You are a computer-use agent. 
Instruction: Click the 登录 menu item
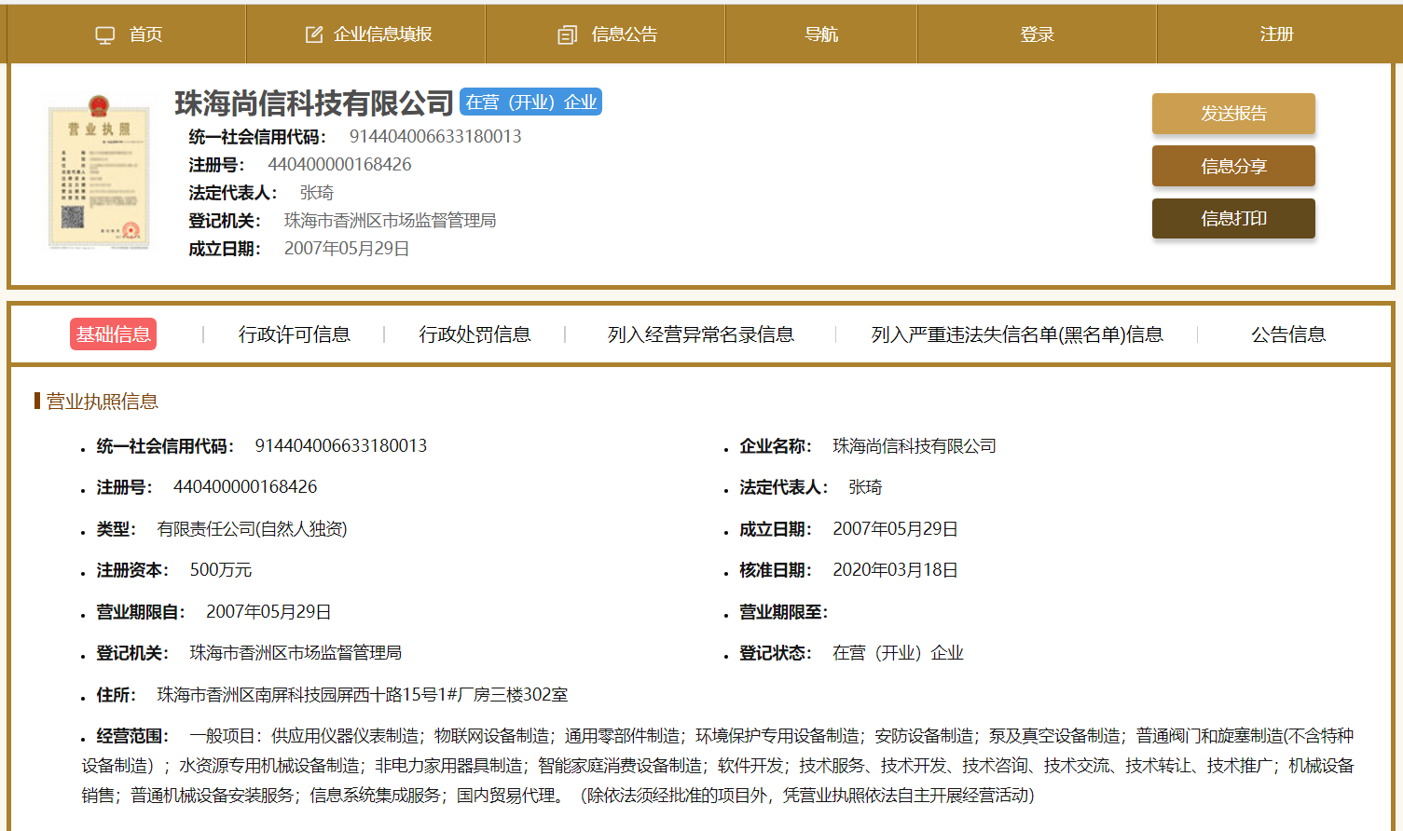(x=1037, y=34)
